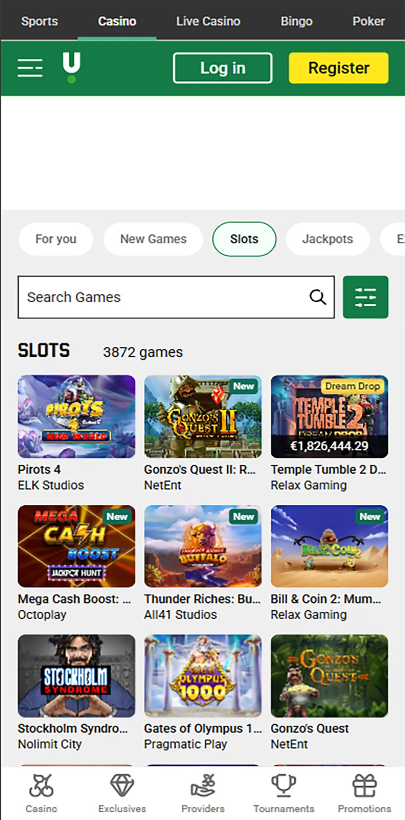Select the New Games category chip
This screenshot has height=820, width=405.
pos(153,239)
